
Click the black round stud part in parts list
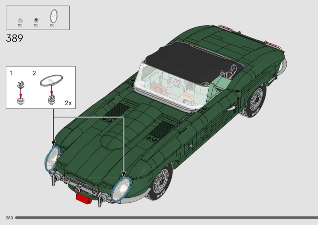point(36,20)
